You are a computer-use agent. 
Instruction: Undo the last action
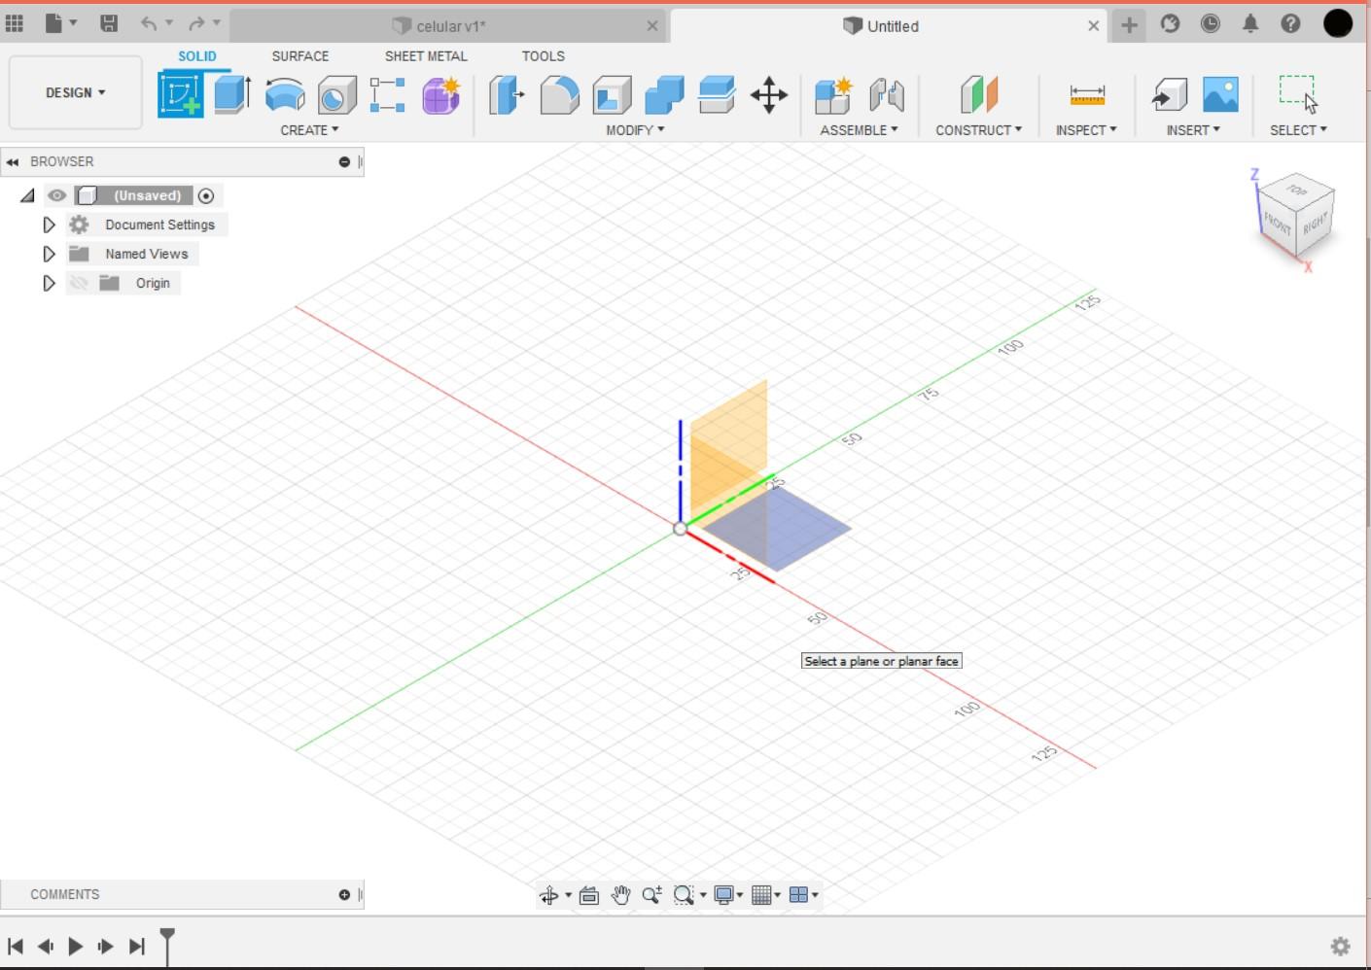149,23
